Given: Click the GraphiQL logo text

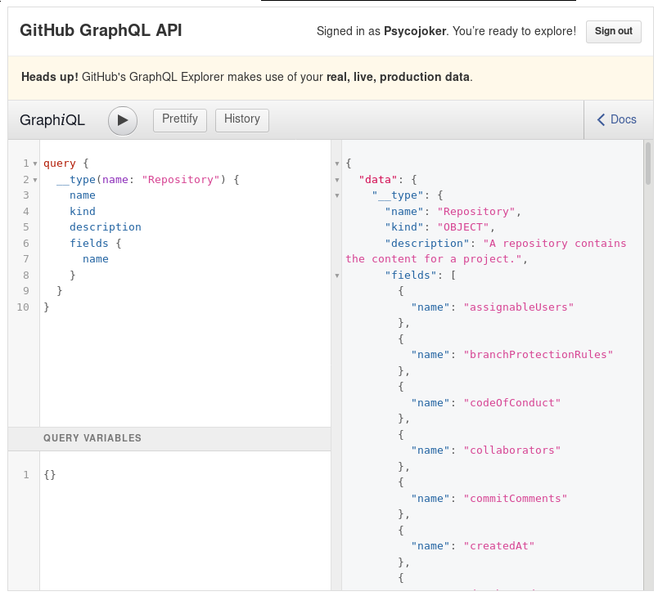Looking at the screenshot, I should coord(52,120).
